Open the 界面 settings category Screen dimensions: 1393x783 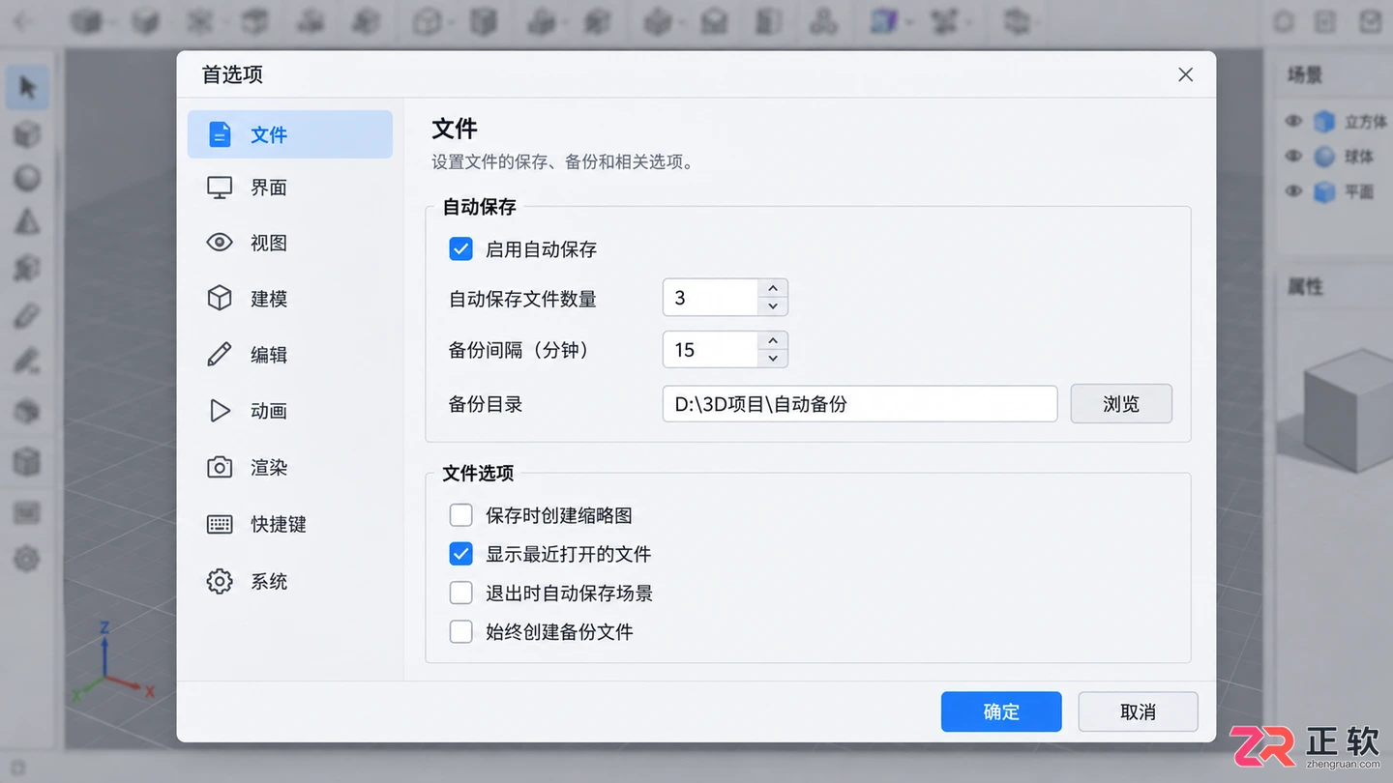289,188
